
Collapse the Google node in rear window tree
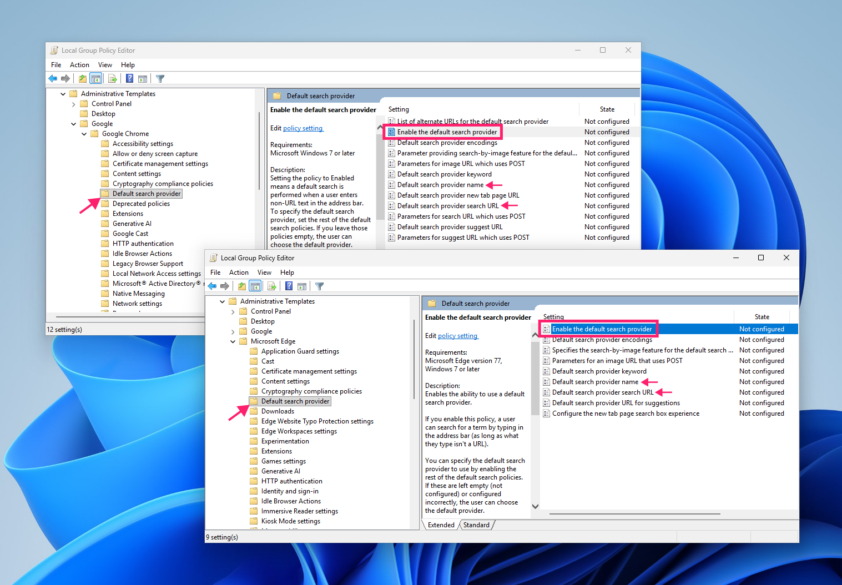[73, 124]
